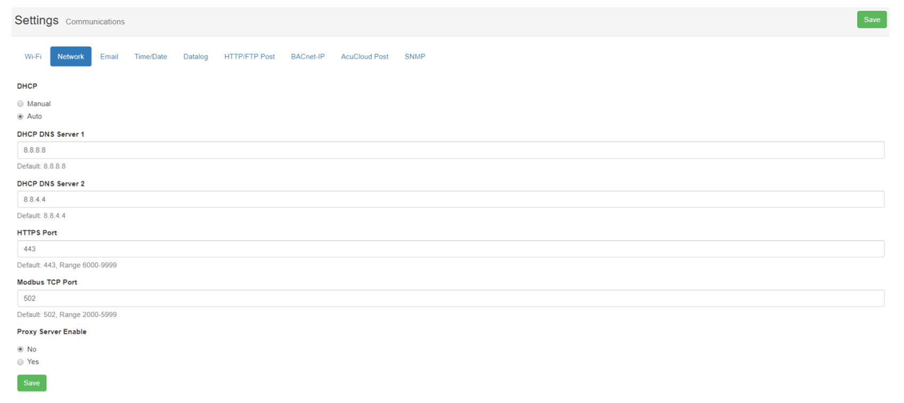
Task: Select the AcuCloud Post tab
Action: [365, 56]
